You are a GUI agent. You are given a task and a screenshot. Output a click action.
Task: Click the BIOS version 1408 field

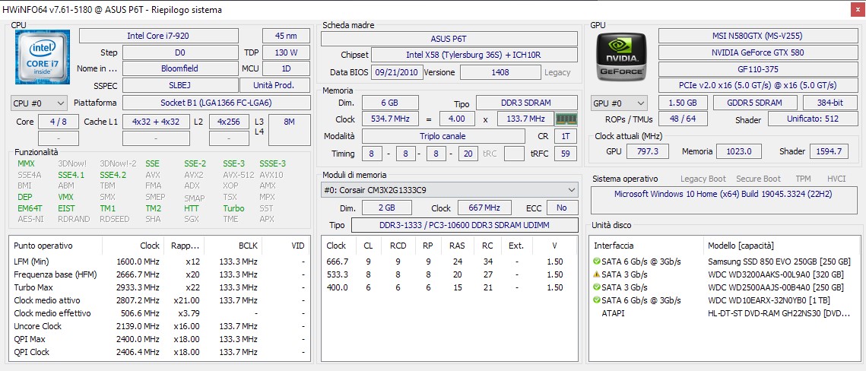pos(500,72)
